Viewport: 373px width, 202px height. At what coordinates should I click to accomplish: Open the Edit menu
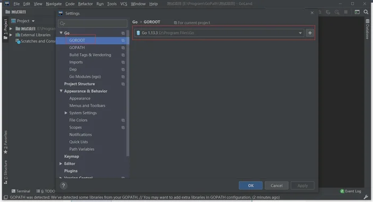(x=27, y=4)
